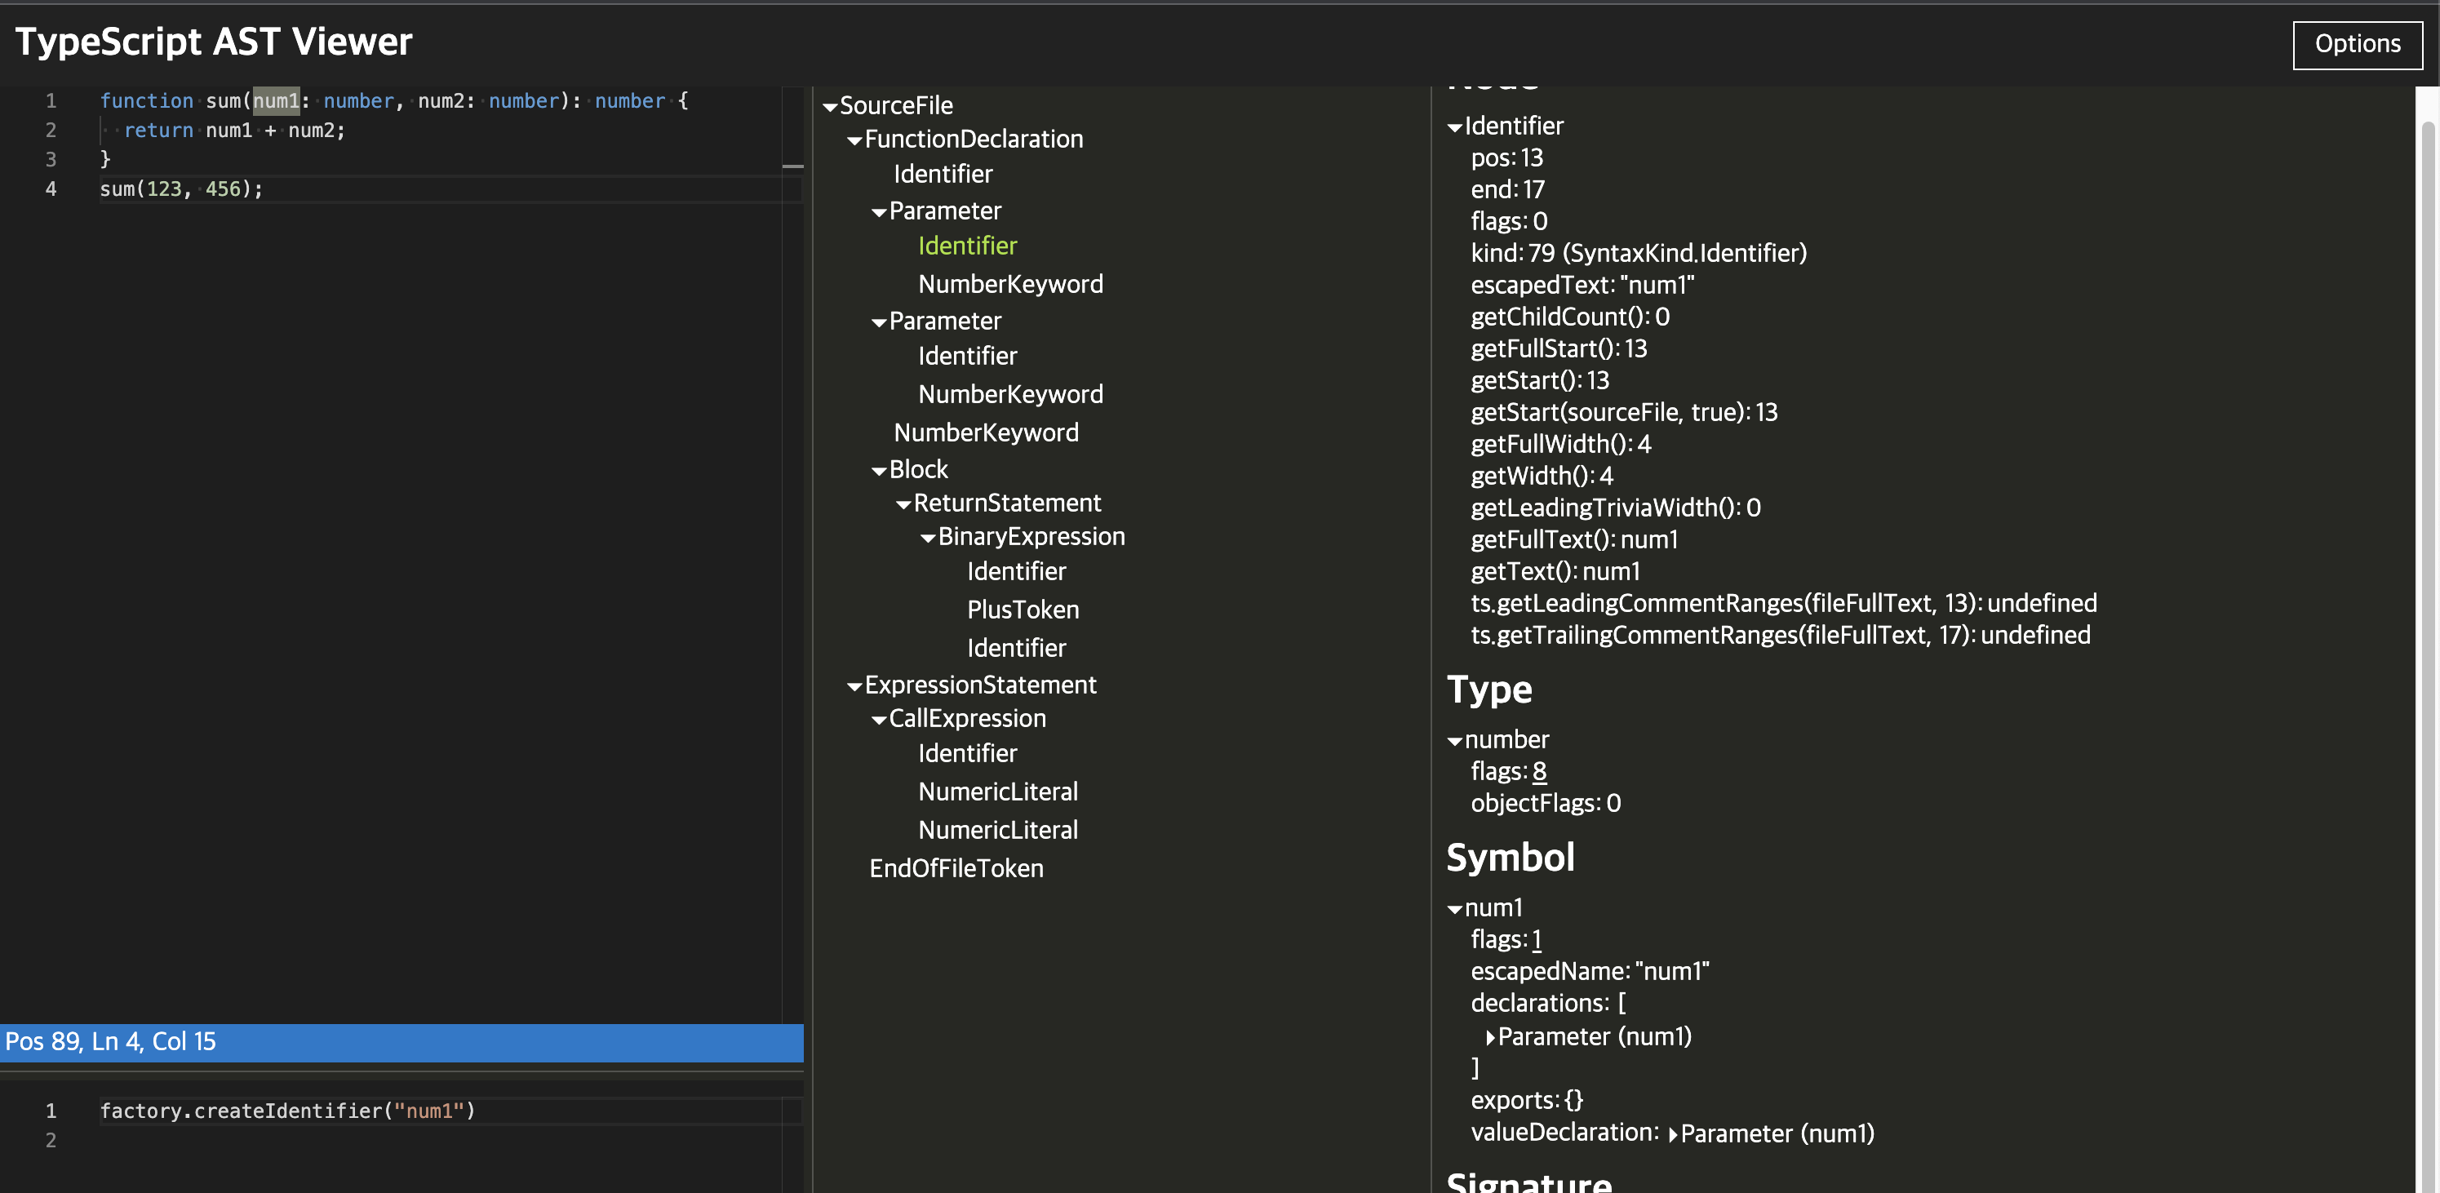The image size is (2440, 1193).
Task: Select the return type NumberKeyword node
Action: click(986, 432)
